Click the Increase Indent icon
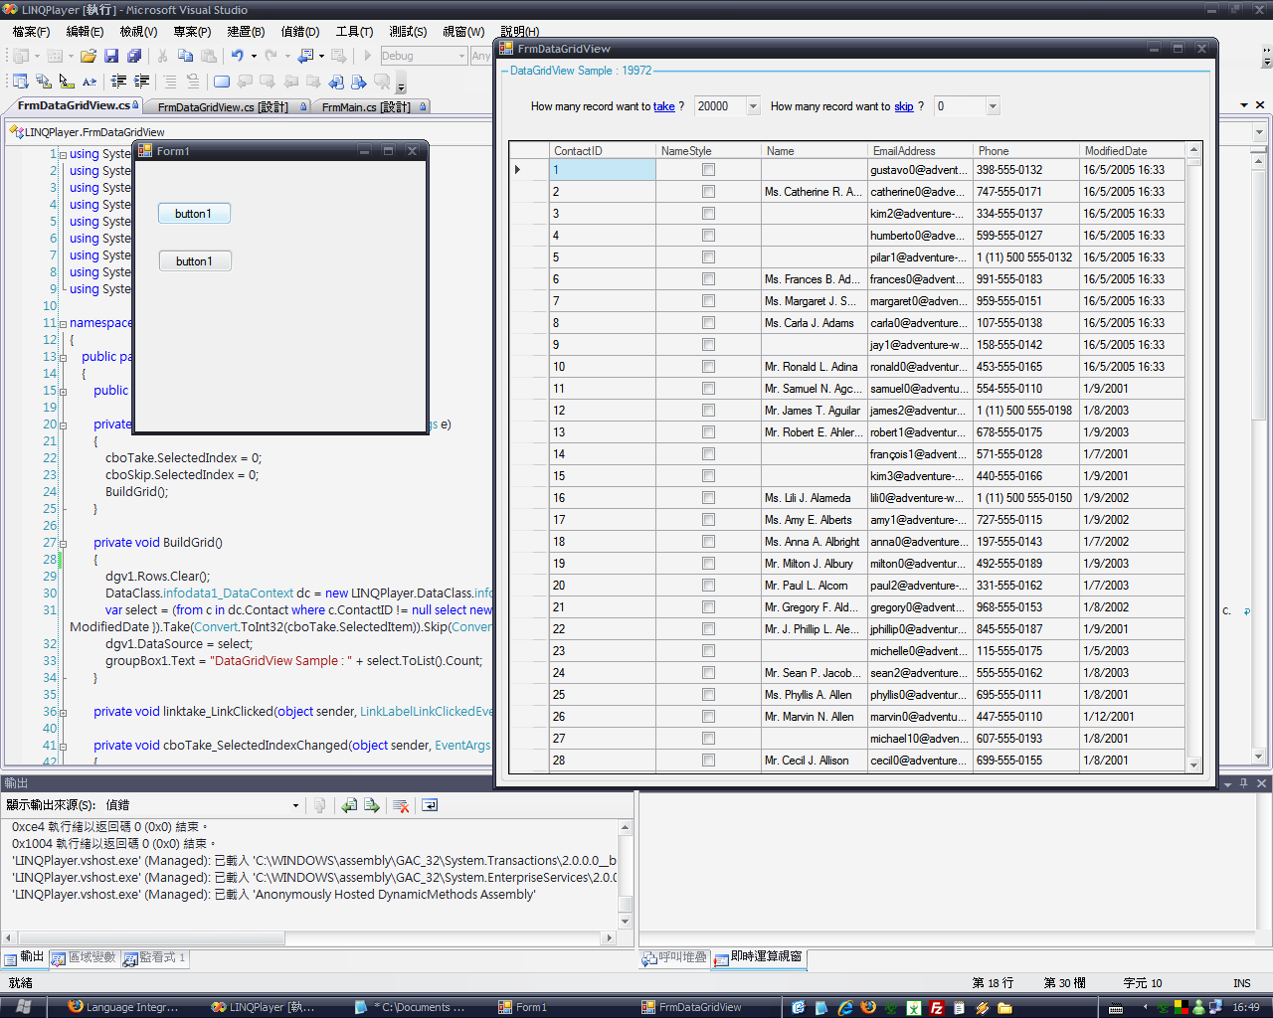1273x1018 pixels. pos(141,82)
